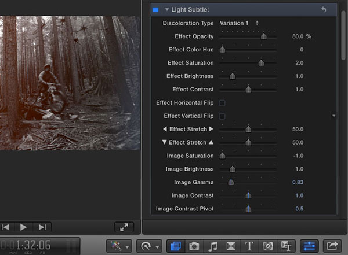Image resolution: width=348 pixels, height=255 pixels.
Task: Open the Generators browser
Action: click(x=267, y=246)
